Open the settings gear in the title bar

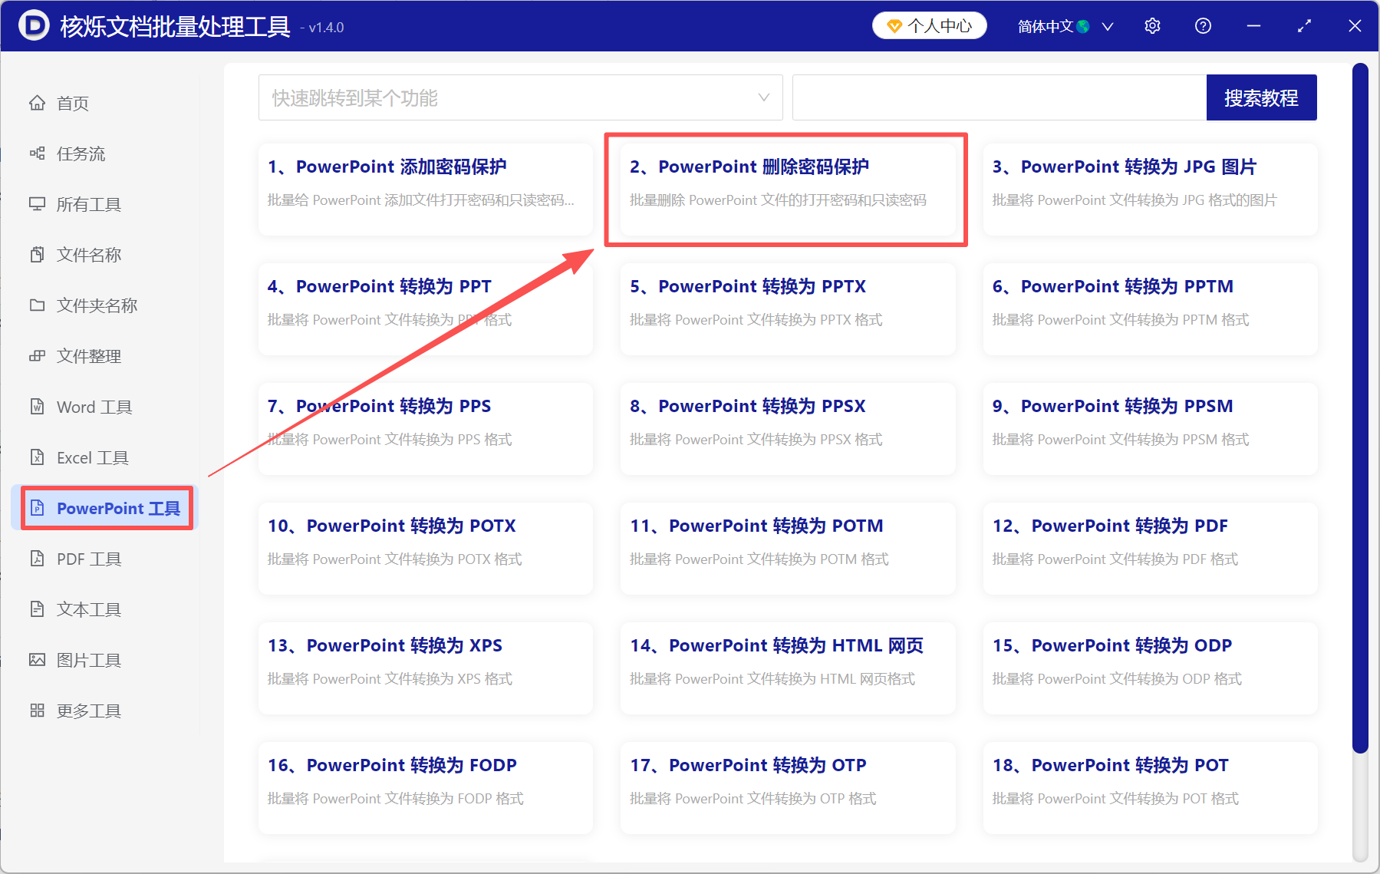point(1151,25)
